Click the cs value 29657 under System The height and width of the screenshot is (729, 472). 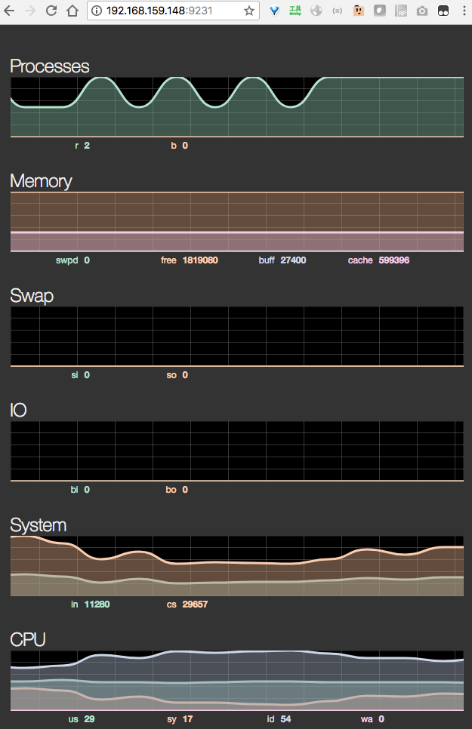pos(195,604)
